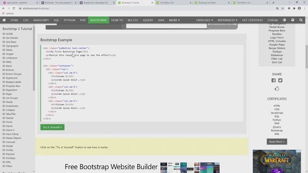
Task: Open BS Get Started in sidebar
Action: click(x=10, y=38)
